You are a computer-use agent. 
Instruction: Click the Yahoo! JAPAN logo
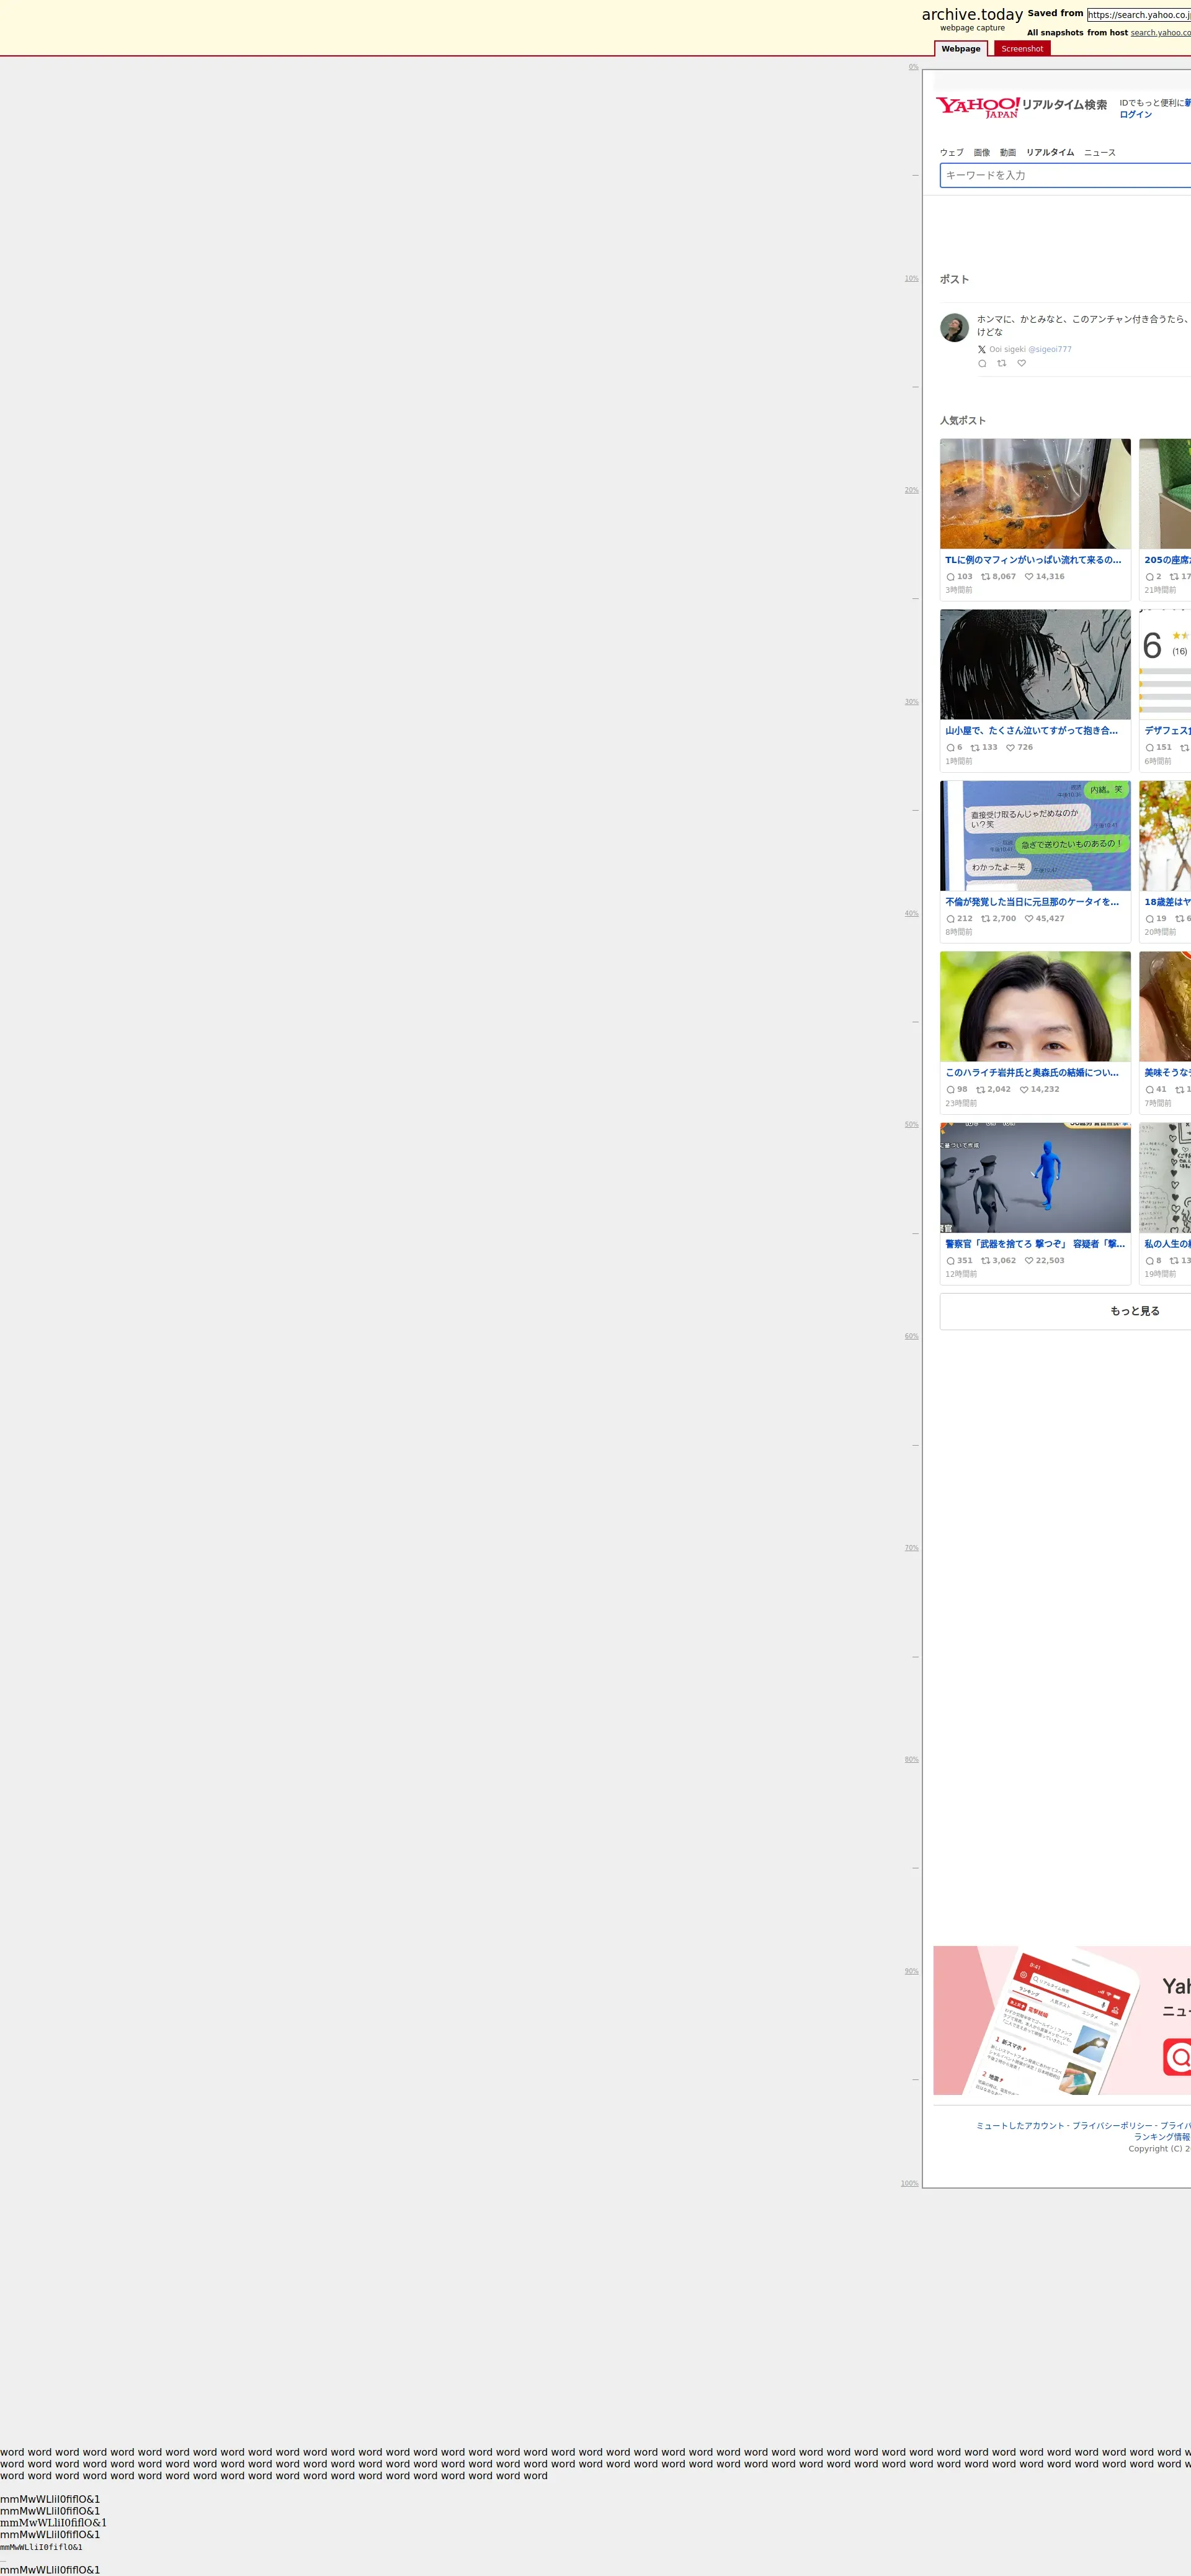(977, 107)
